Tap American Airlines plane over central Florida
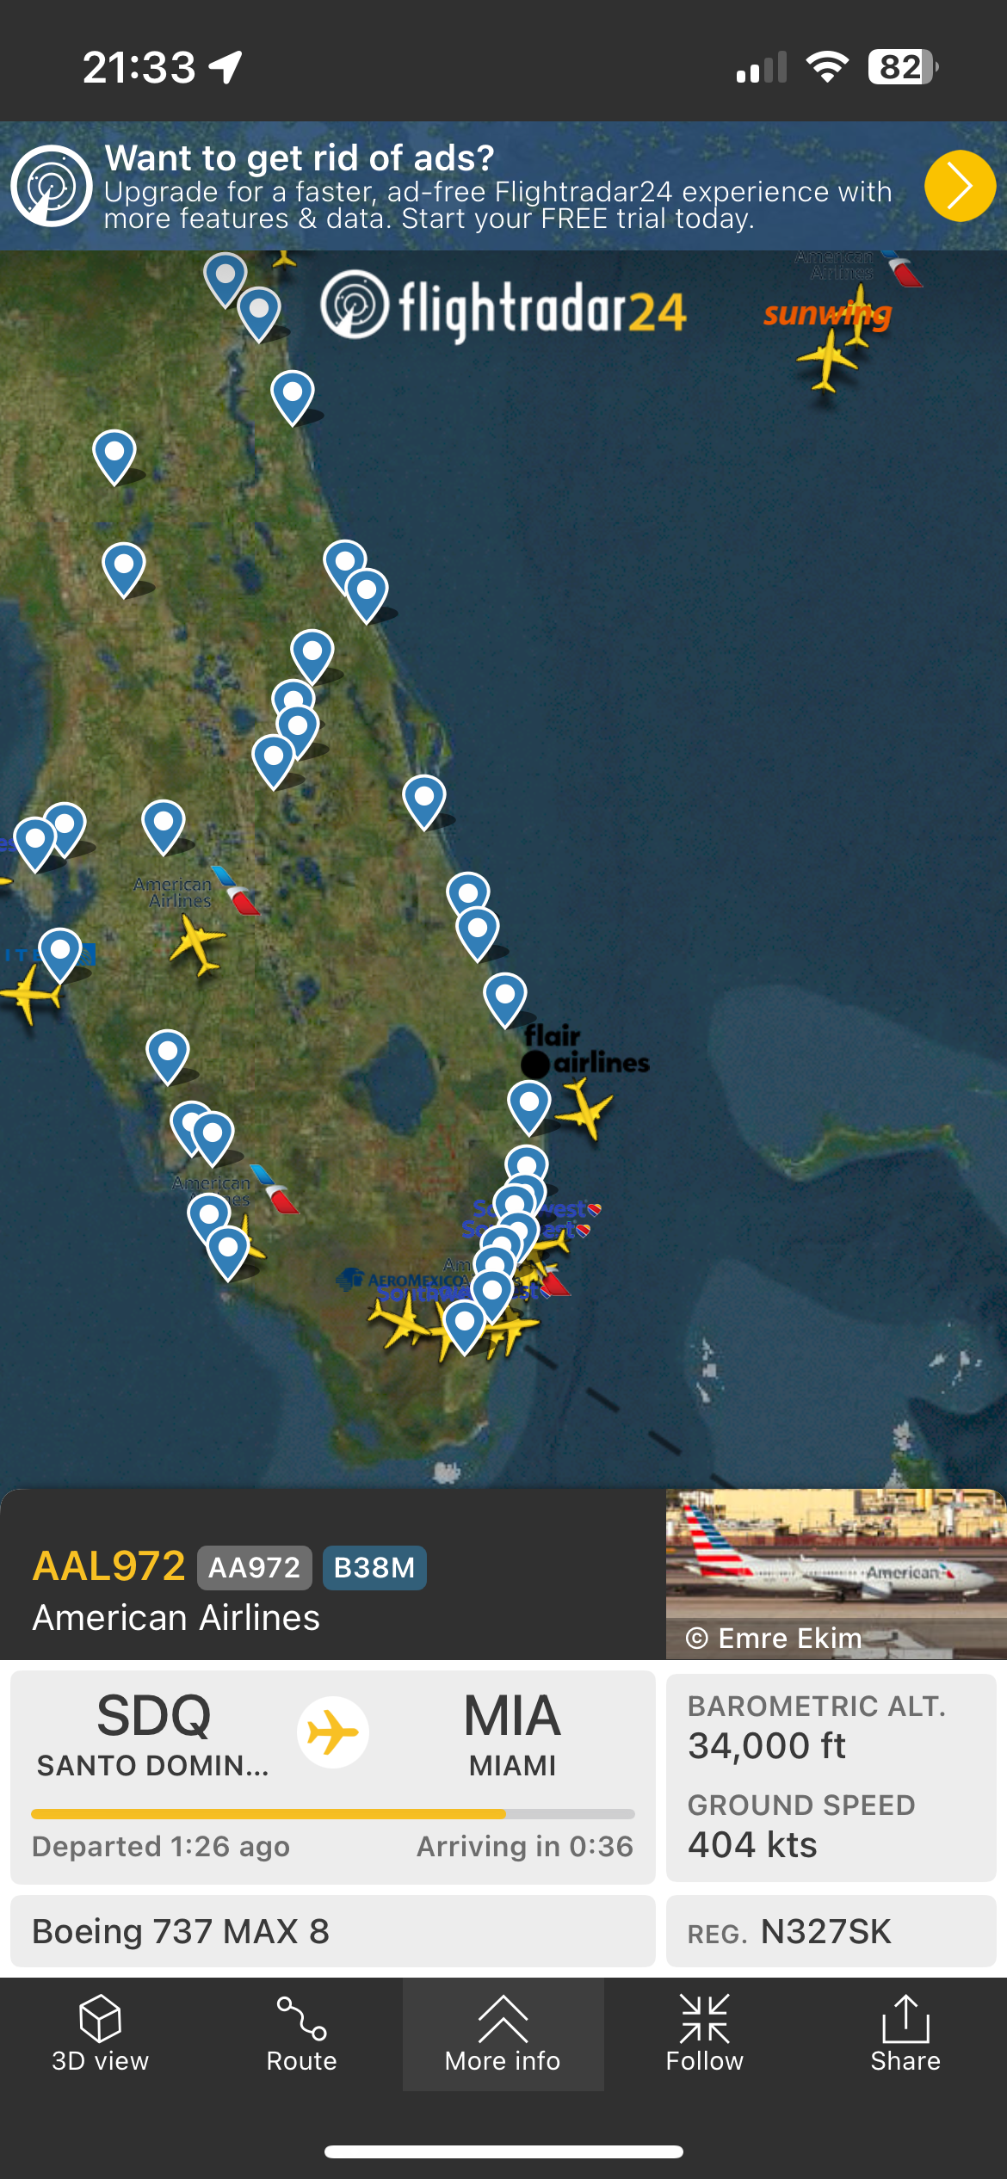Image resolution: width=1007 pixels, height=2179 pixels. point(198,943)
